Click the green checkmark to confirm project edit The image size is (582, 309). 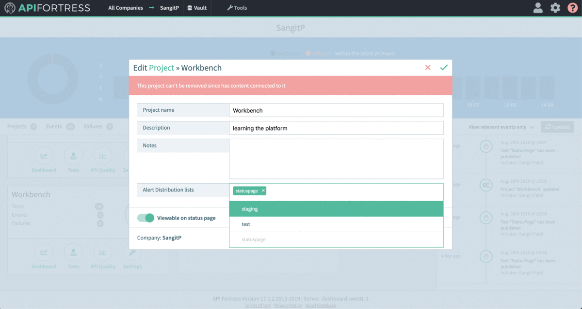click(x=443, y=68)
